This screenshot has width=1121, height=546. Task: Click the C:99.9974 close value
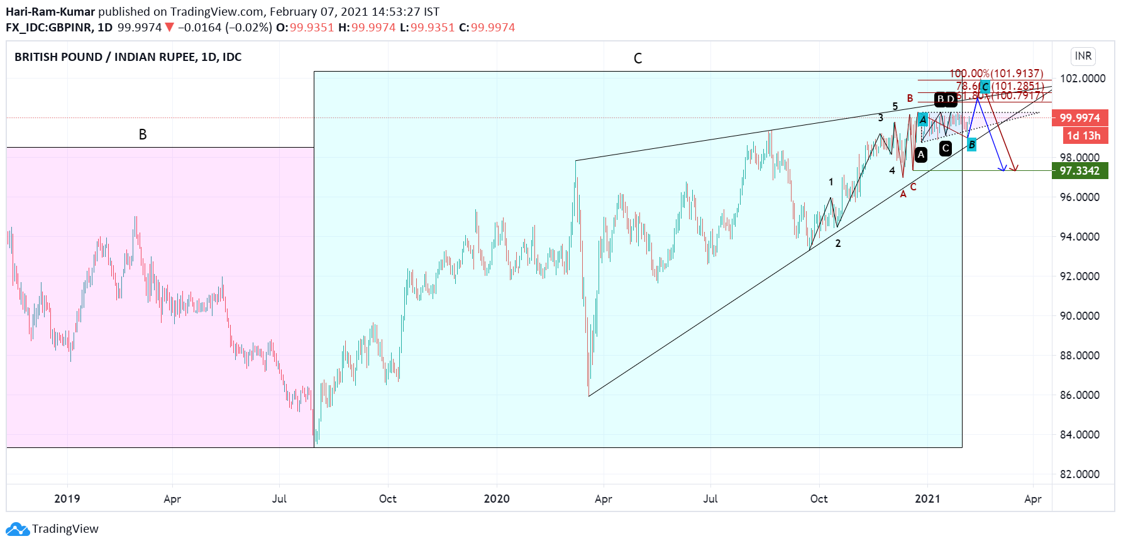point(487,28)
